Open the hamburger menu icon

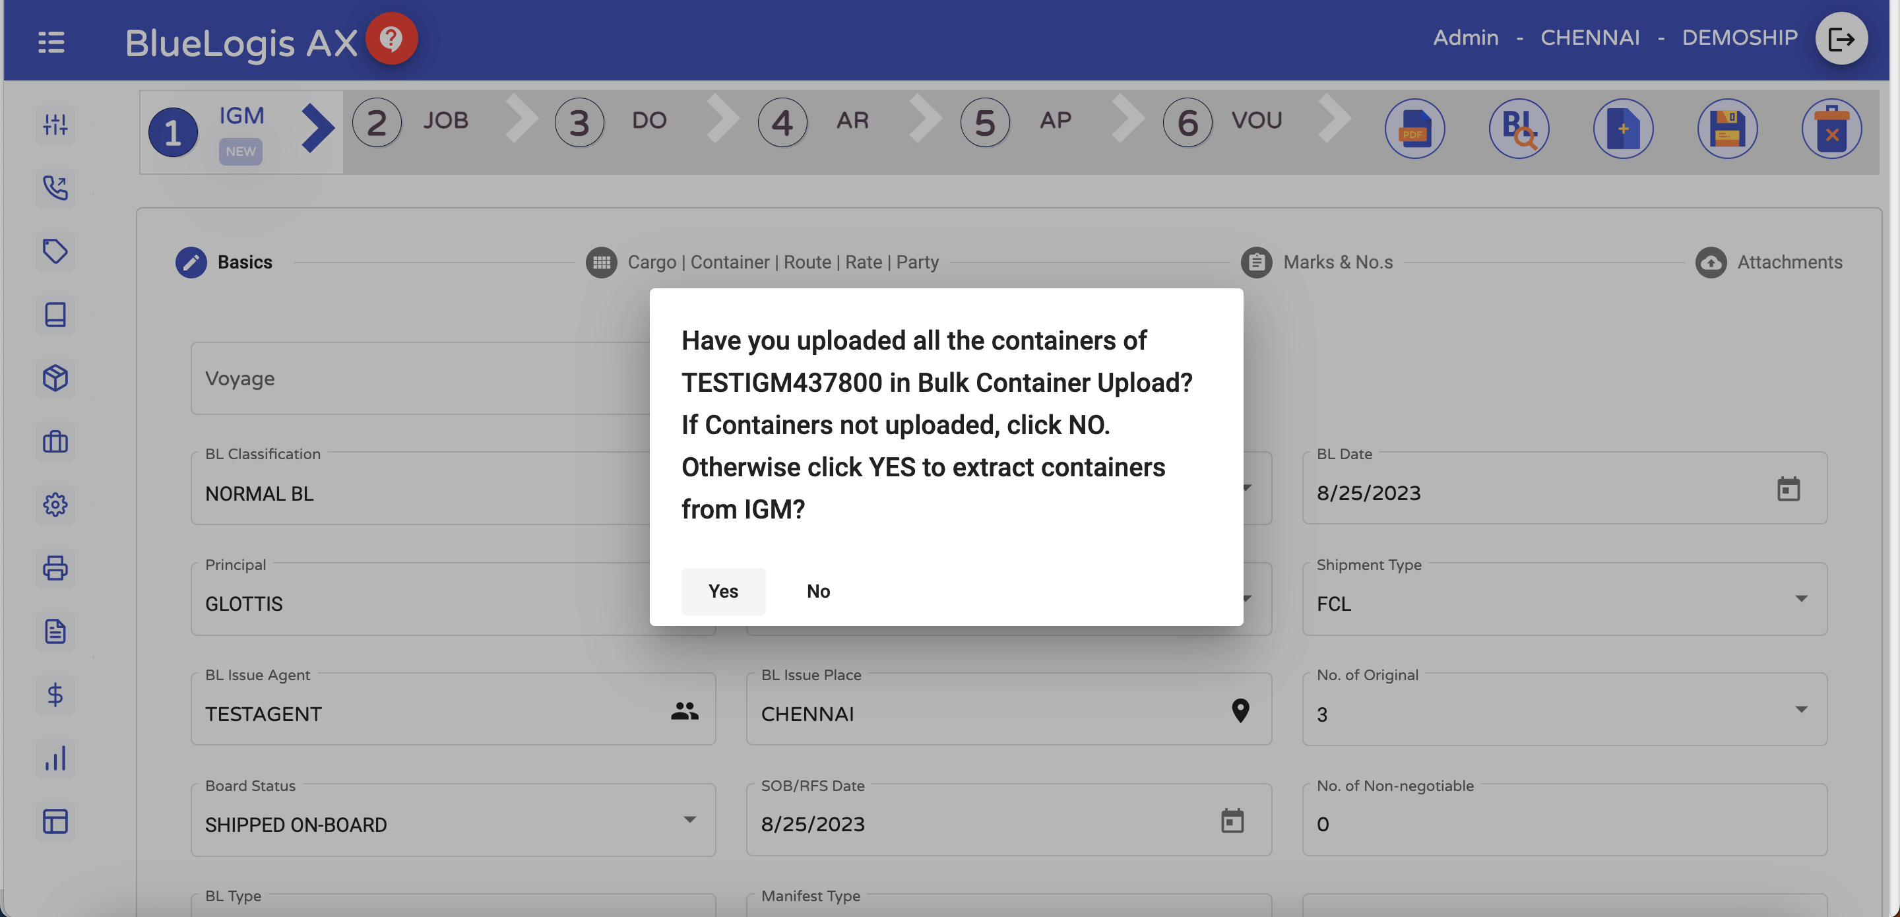(51, 42)
